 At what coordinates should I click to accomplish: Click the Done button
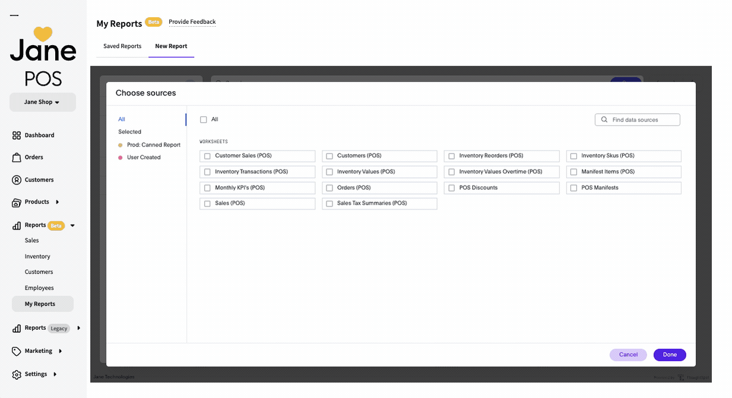[670, 355]
